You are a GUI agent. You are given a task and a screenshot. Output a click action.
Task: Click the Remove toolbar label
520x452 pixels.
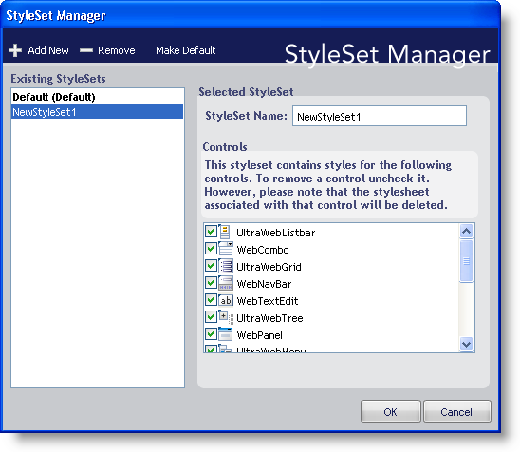117,50
